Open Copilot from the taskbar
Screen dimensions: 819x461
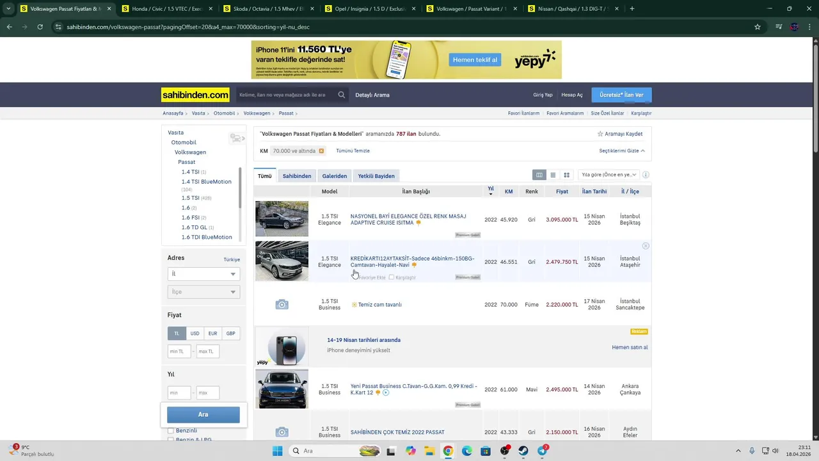pos(410,451)
